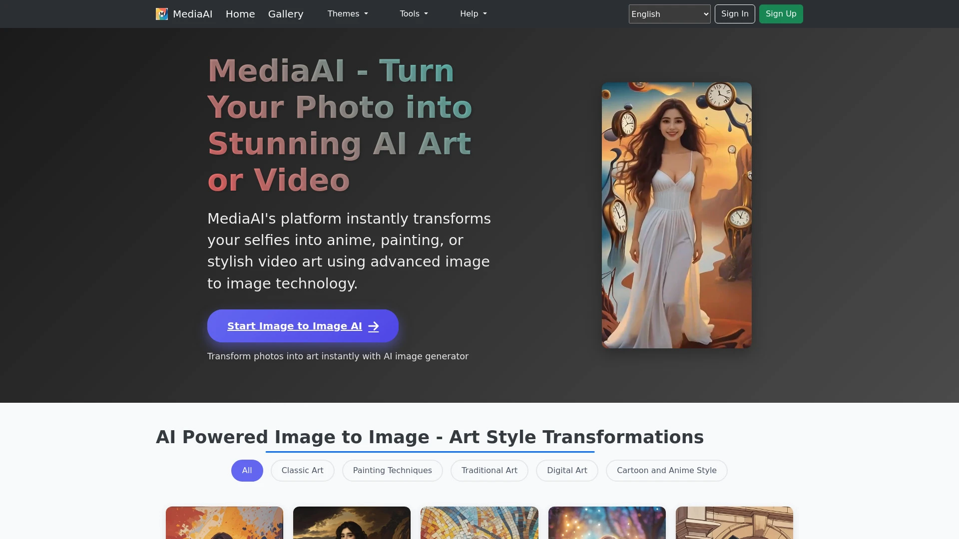Viewport: 959px width, 539px height.
Task: Select the Classic Art filter
Action: click(302, 470)
